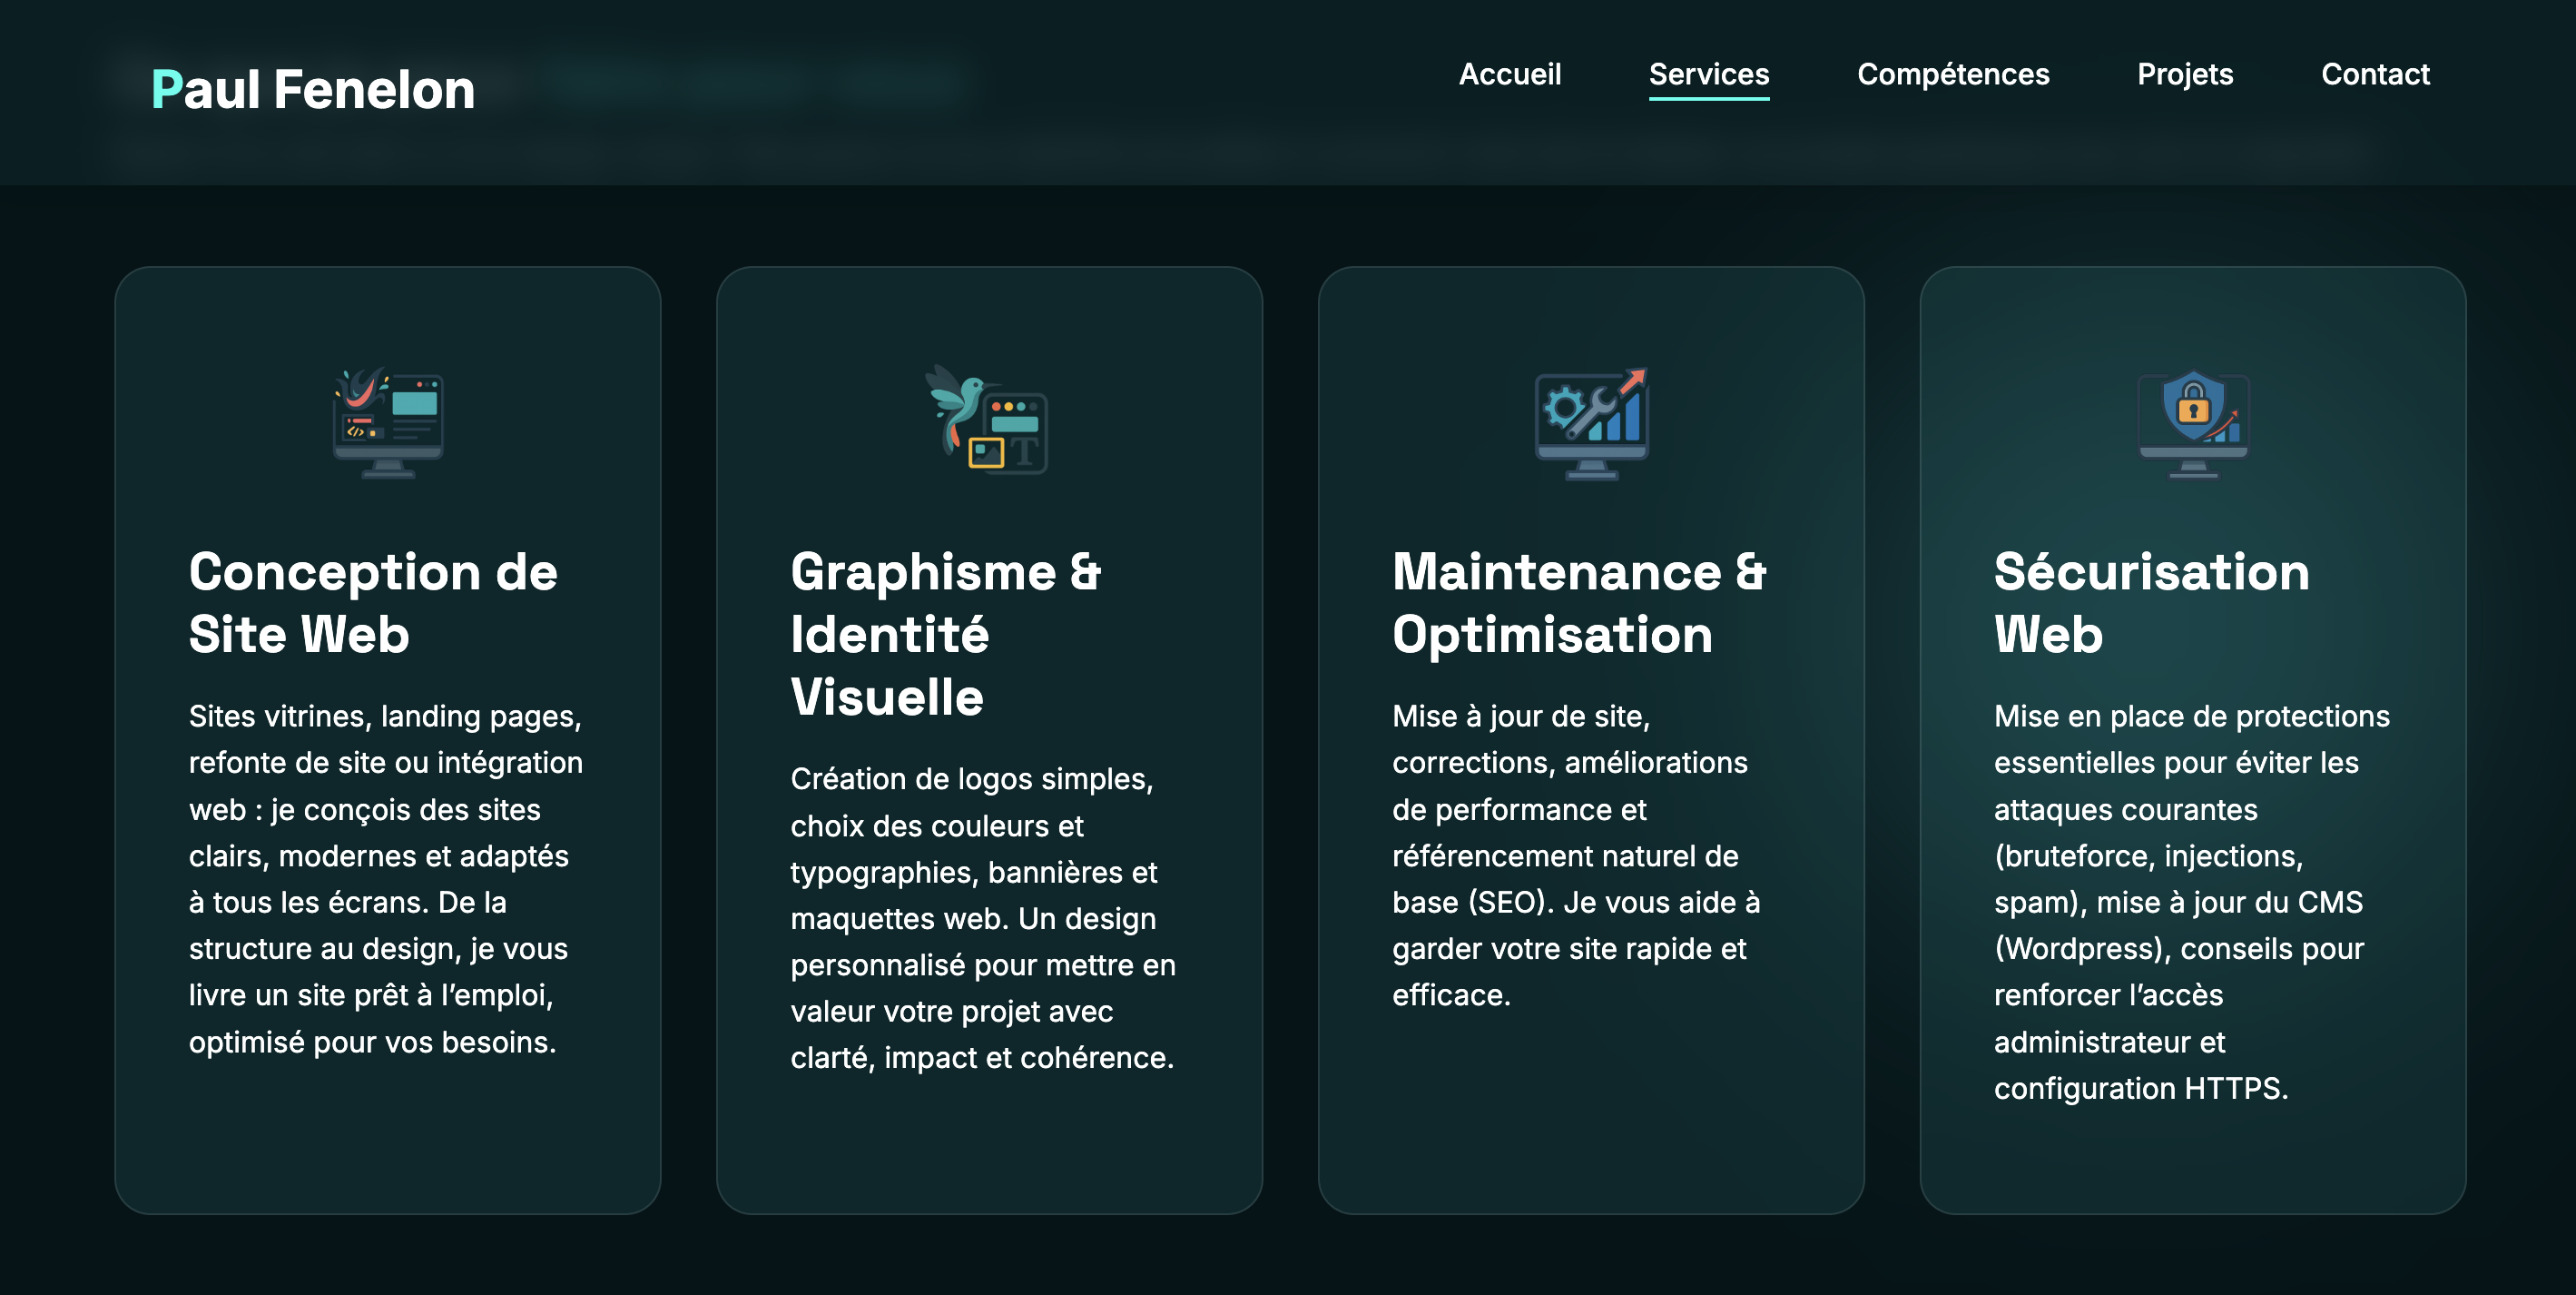Open the Projets page
The width and height of the screenshot is (2576, 1295).
[x=2185, y=74]
